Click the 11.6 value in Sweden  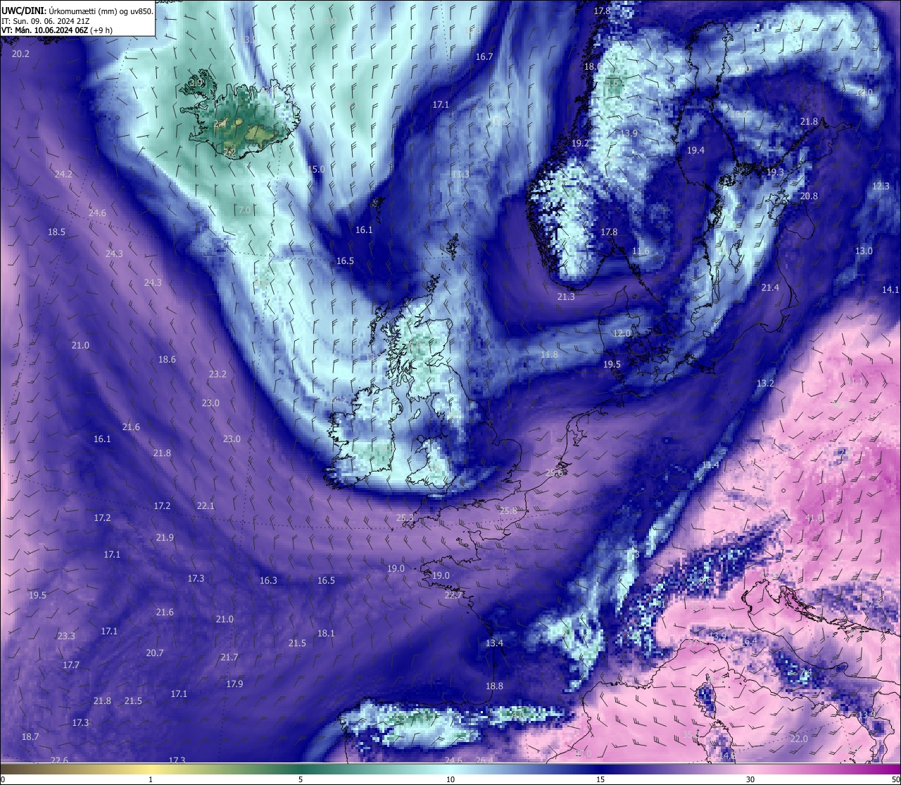[641, 251]
